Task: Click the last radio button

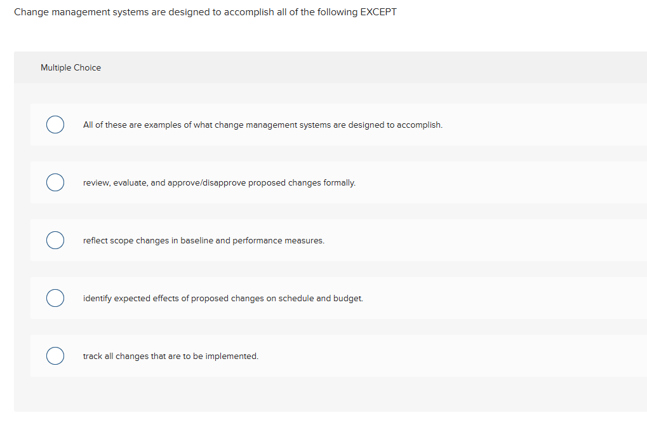Action: tap(55, 356)
